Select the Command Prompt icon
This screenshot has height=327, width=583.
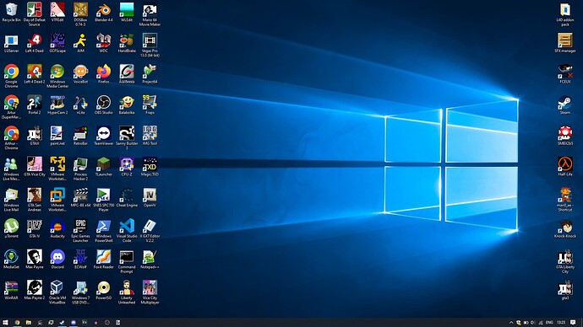coord(127,261)
